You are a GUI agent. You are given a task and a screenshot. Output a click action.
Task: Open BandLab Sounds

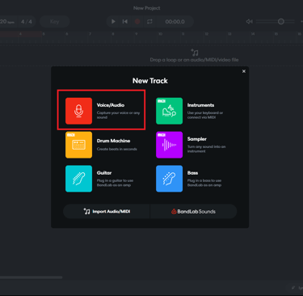point(193,211)
